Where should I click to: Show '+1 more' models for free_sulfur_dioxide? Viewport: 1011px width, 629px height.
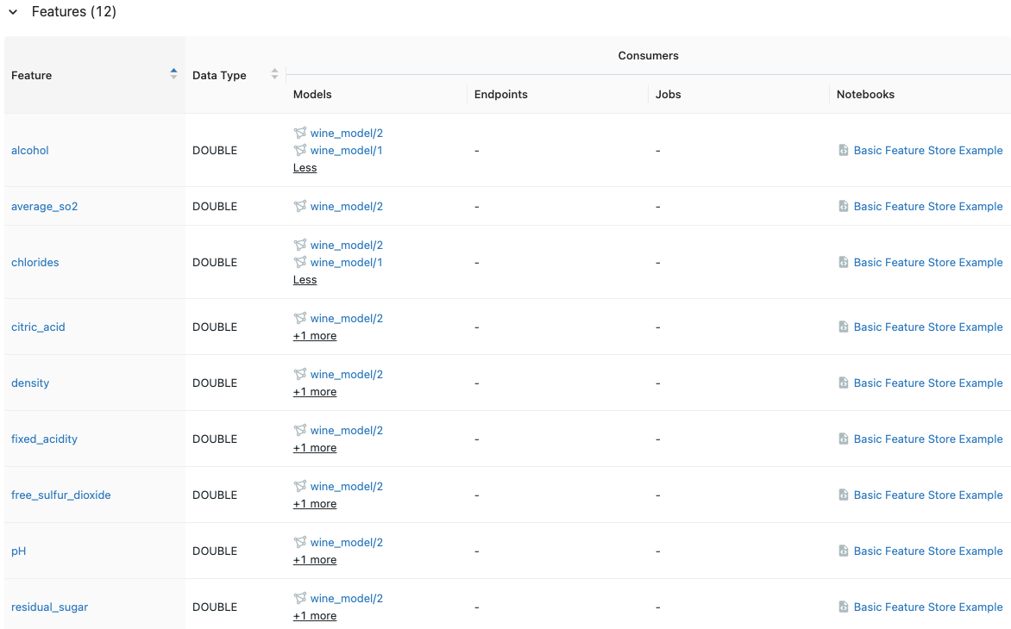click(315, 504)
